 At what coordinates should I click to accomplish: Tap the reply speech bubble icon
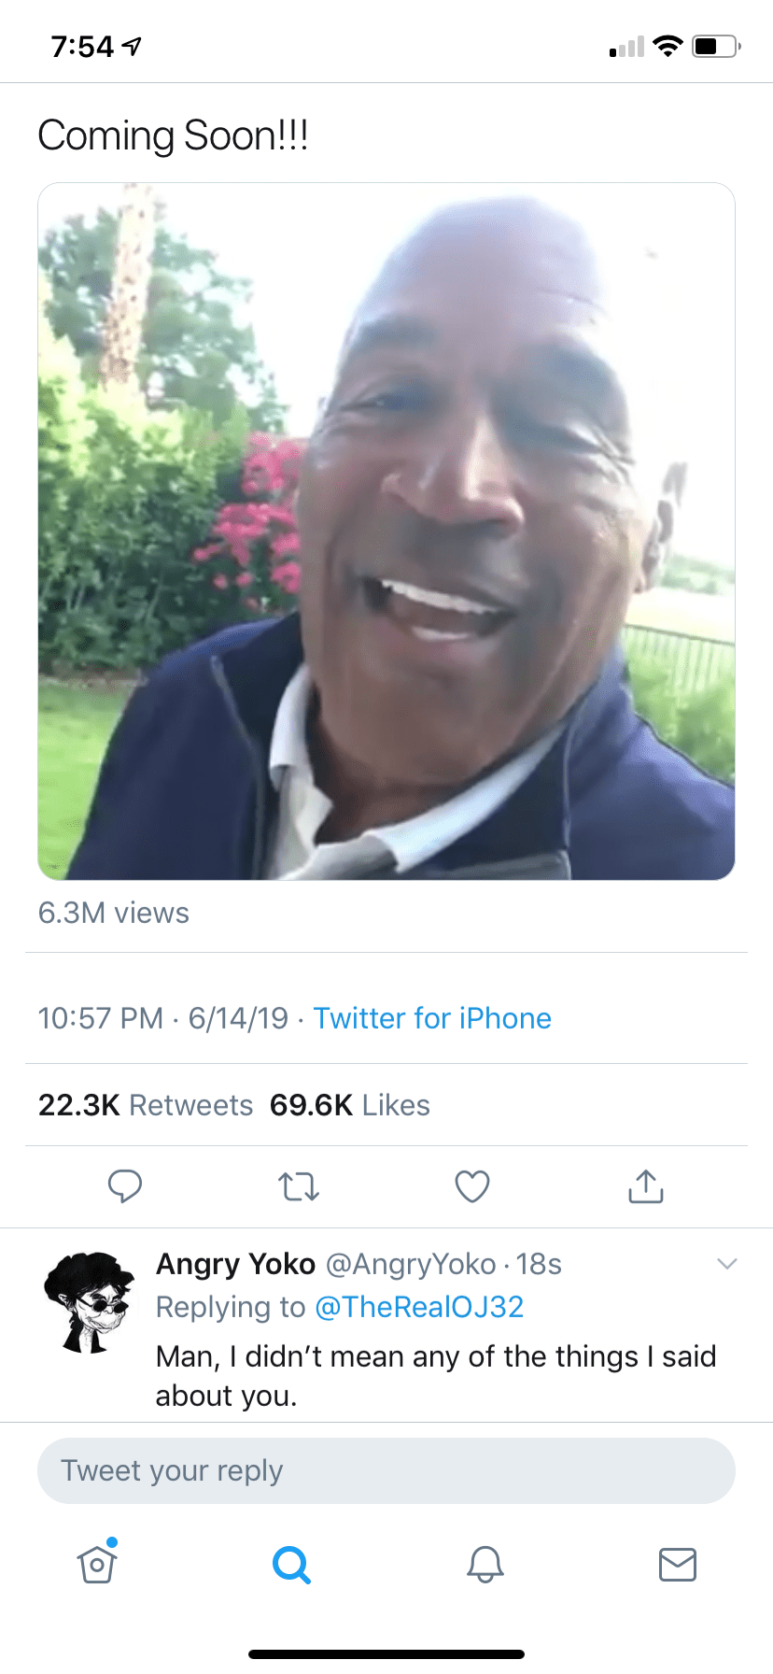tap(124, 1185)
